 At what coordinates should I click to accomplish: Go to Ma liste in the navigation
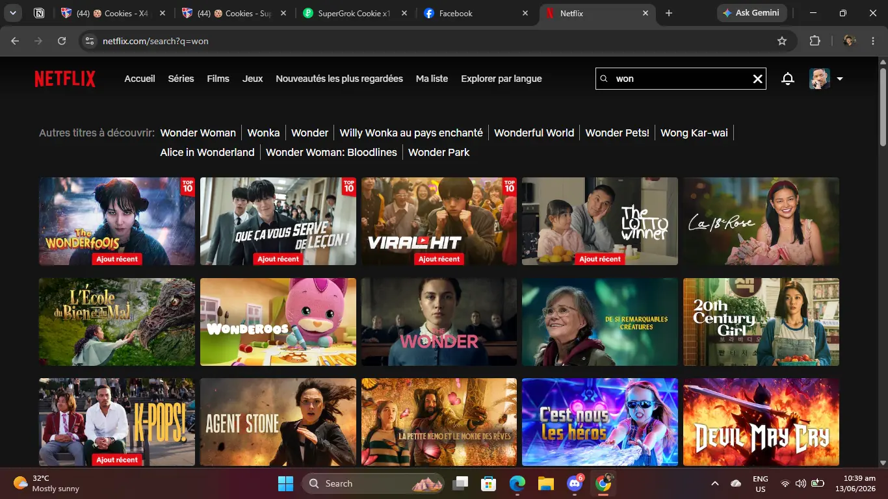(432, 79)
